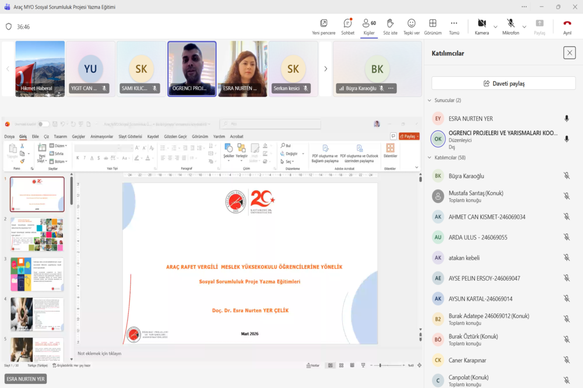Open Tümü more options
Screen dimensions: 583x388
454,27
